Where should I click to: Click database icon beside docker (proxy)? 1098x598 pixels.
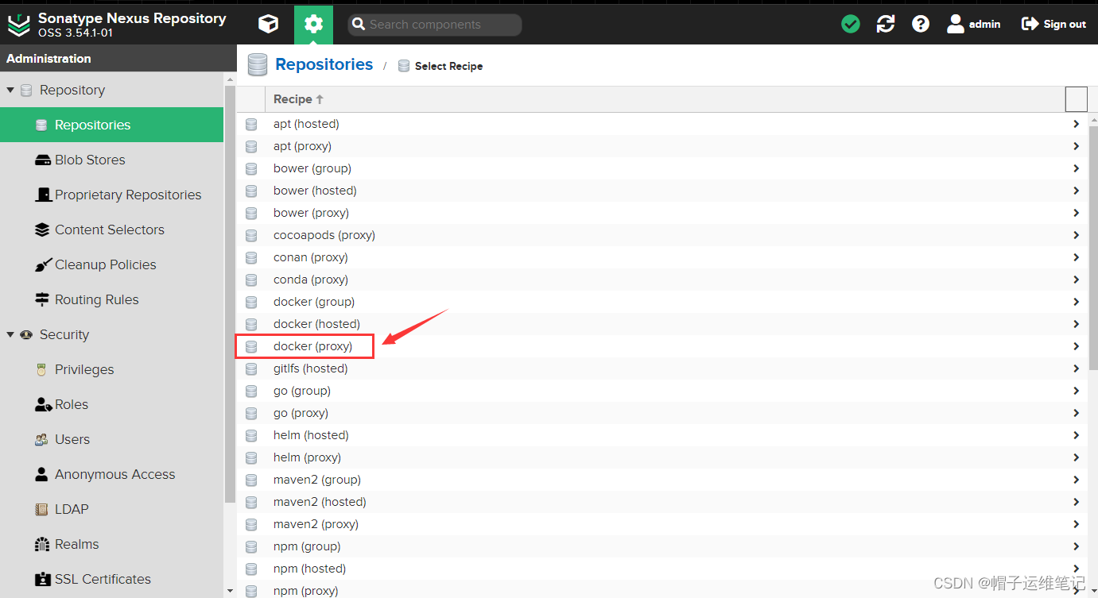point(251,346)
